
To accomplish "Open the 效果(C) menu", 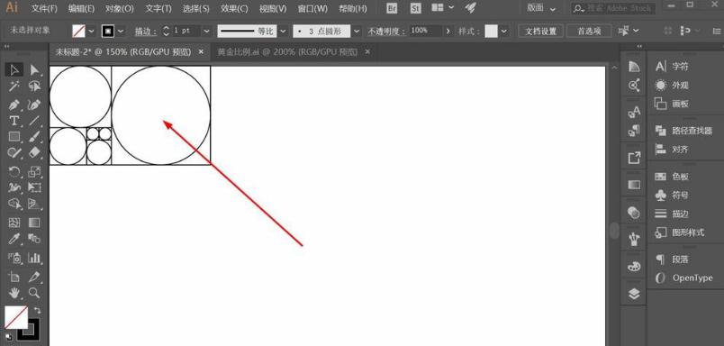I will click(233, 9).
